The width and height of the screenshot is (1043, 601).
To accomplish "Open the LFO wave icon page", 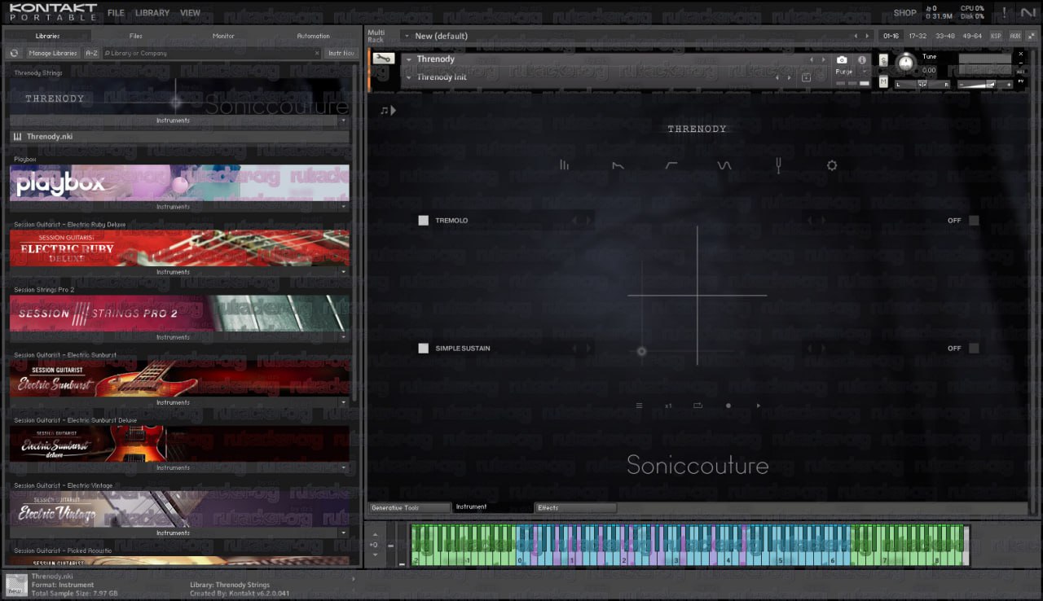I will (724, 165).
